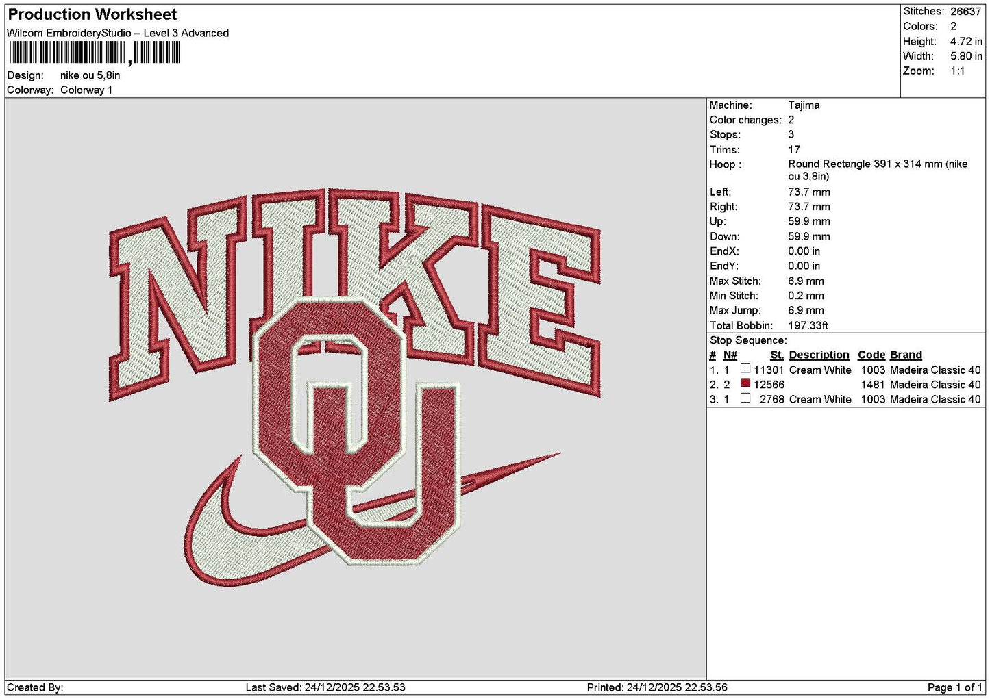The width and height of the screenshot is (990, 699).
Task: Click the 'Stop Sequence:' heading
Action: click(748, 340)
